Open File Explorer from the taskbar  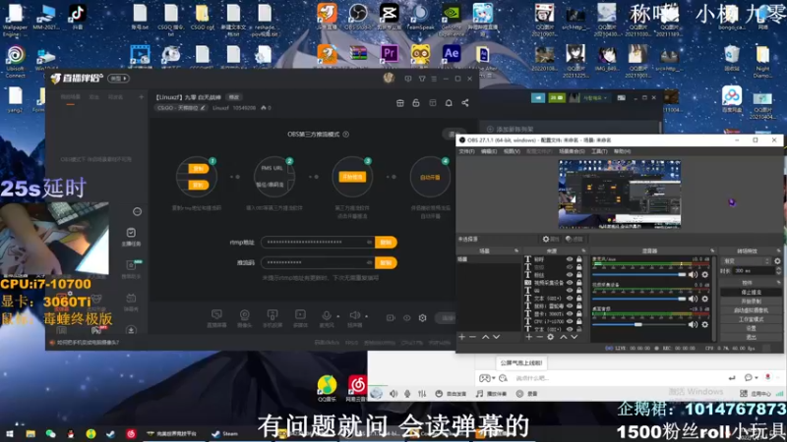[30, 434]
